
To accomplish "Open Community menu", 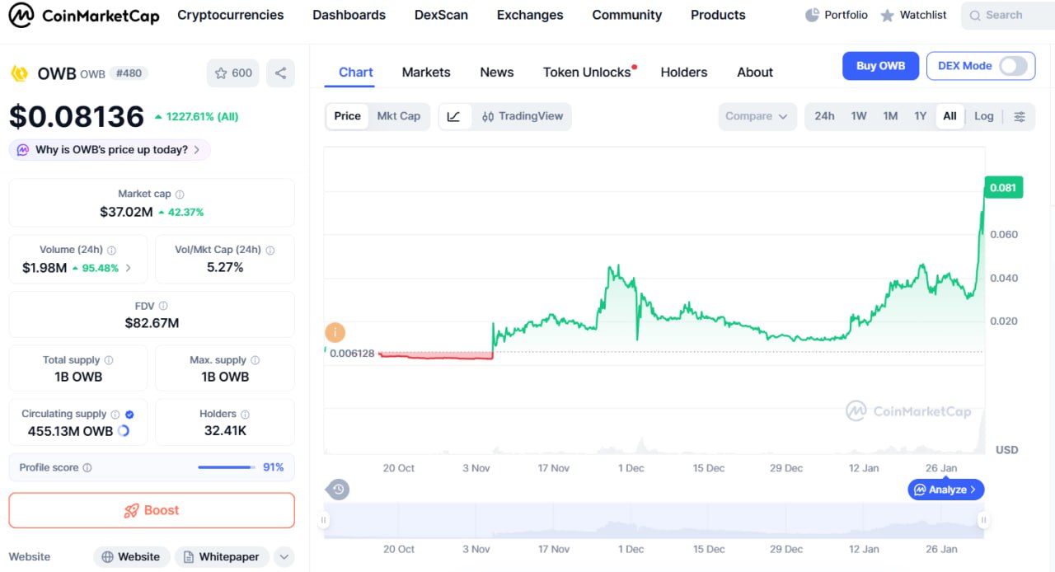I will click(x=627, y=15).
